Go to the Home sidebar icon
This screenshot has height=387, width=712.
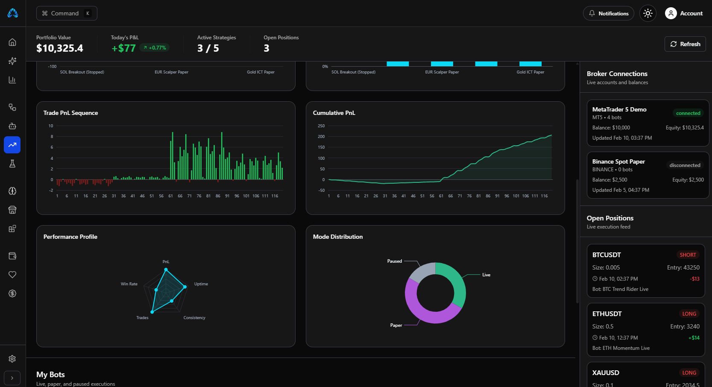[12, 42]
